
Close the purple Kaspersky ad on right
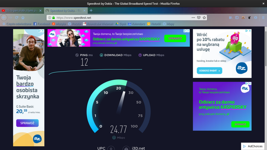click(x=250, y=84)
